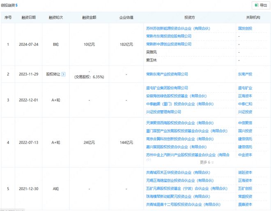Open 兴证投资管理有限公司 link
271x211 pixels.
coord(163,112)
